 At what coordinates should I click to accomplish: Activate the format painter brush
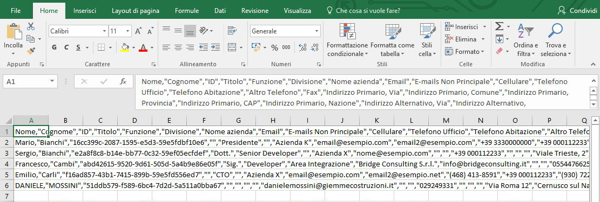[31, 51]
